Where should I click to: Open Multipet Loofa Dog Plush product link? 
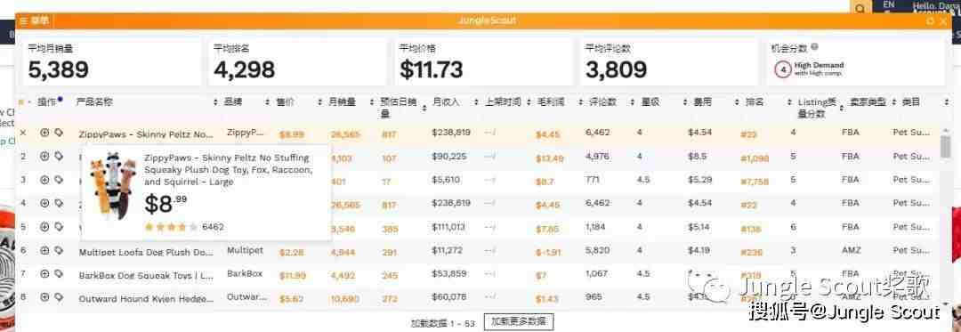tap(146, 252)
